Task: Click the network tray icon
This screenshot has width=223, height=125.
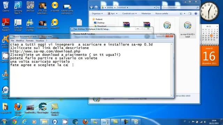Action: [x=201, y=122]
